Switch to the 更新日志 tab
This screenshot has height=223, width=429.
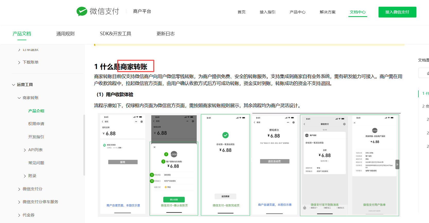[x=166, y=34]
